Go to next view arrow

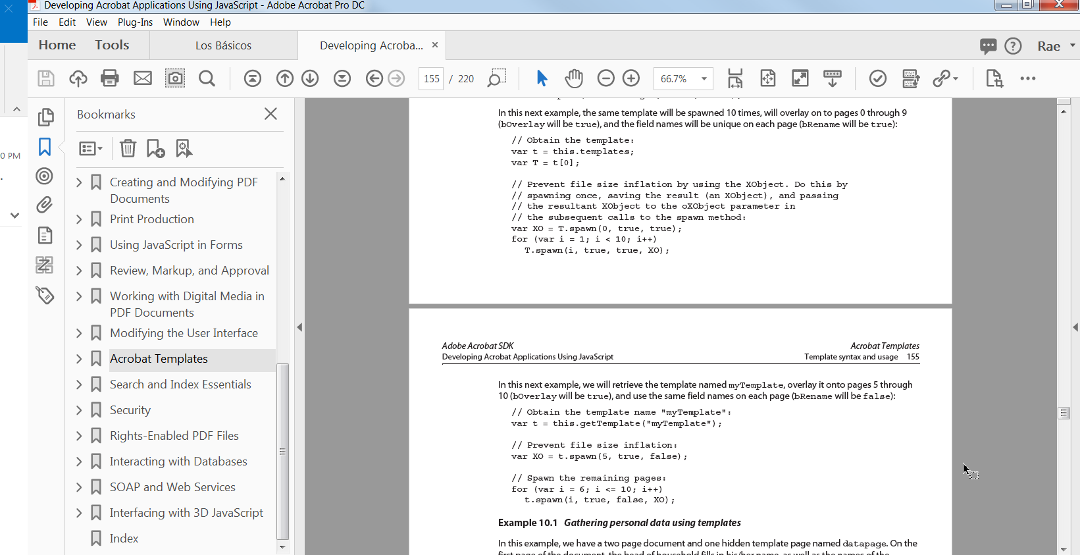pyautogui.click(x=396, y=78)
